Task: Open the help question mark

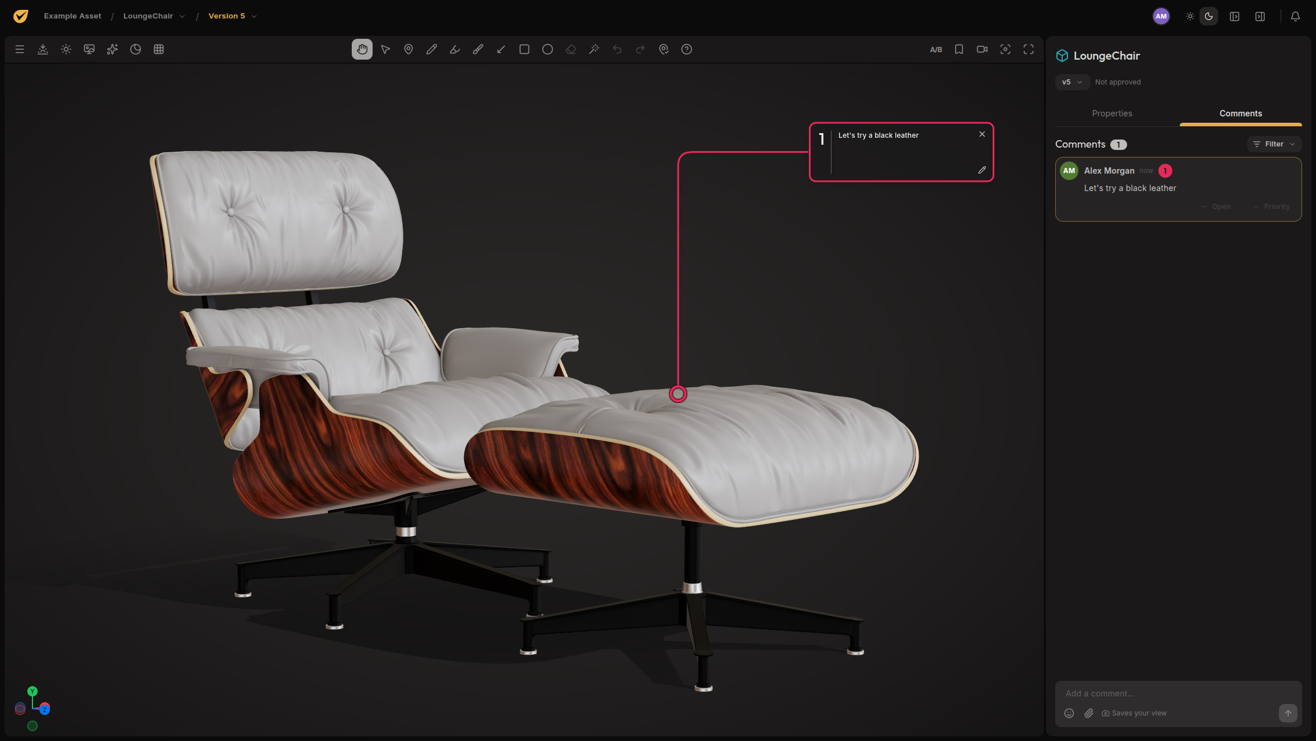Action: (x=687, y=49)
